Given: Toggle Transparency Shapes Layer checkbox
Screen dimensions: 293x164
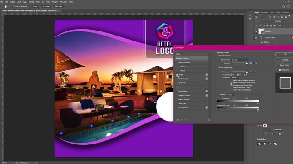Looking at the screenshot, I should pyautogui.click(x=231, y=85).
